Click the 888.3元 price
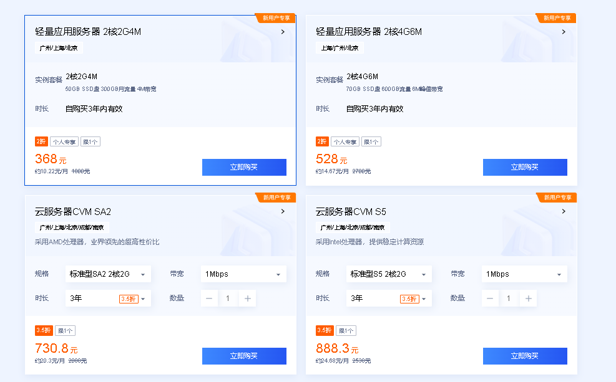The image size is (616, 382). [337, 348]
